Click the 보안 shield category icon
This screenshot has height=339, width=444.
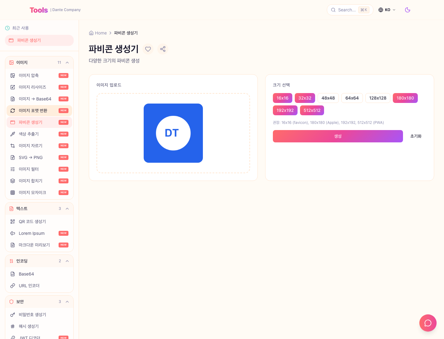point(11,302)
